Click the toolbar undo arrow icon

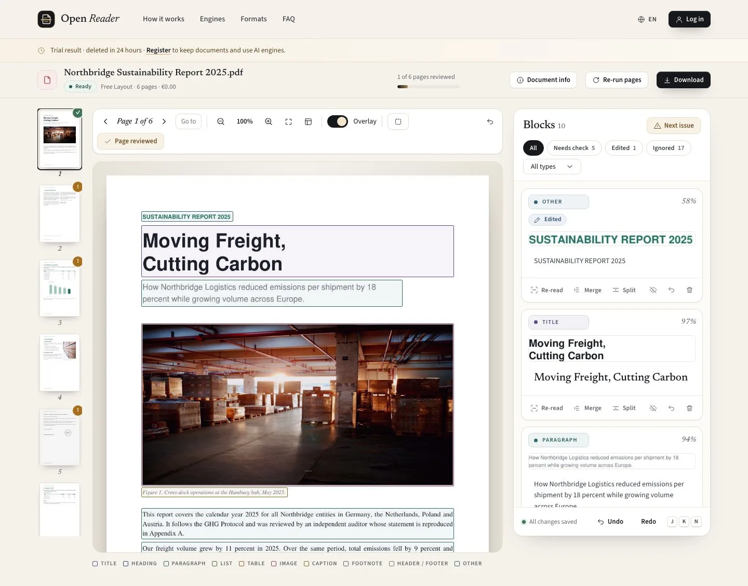click(x=490, y=121)
